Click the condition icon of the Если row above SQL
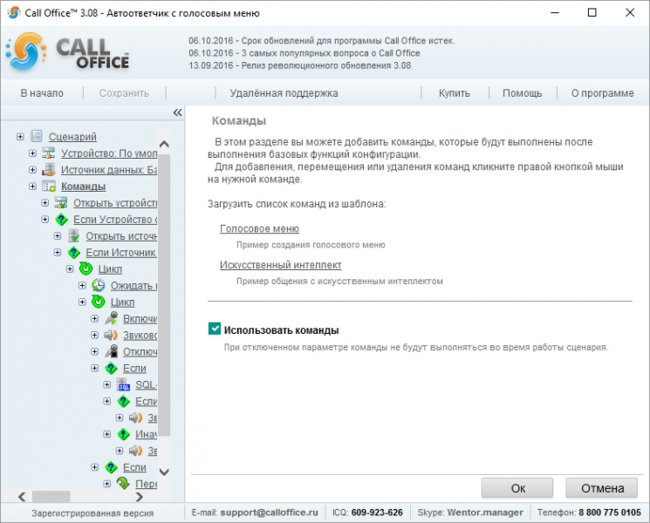The height and width of the screenshot is (523, 650). click(x=111, y=368)
